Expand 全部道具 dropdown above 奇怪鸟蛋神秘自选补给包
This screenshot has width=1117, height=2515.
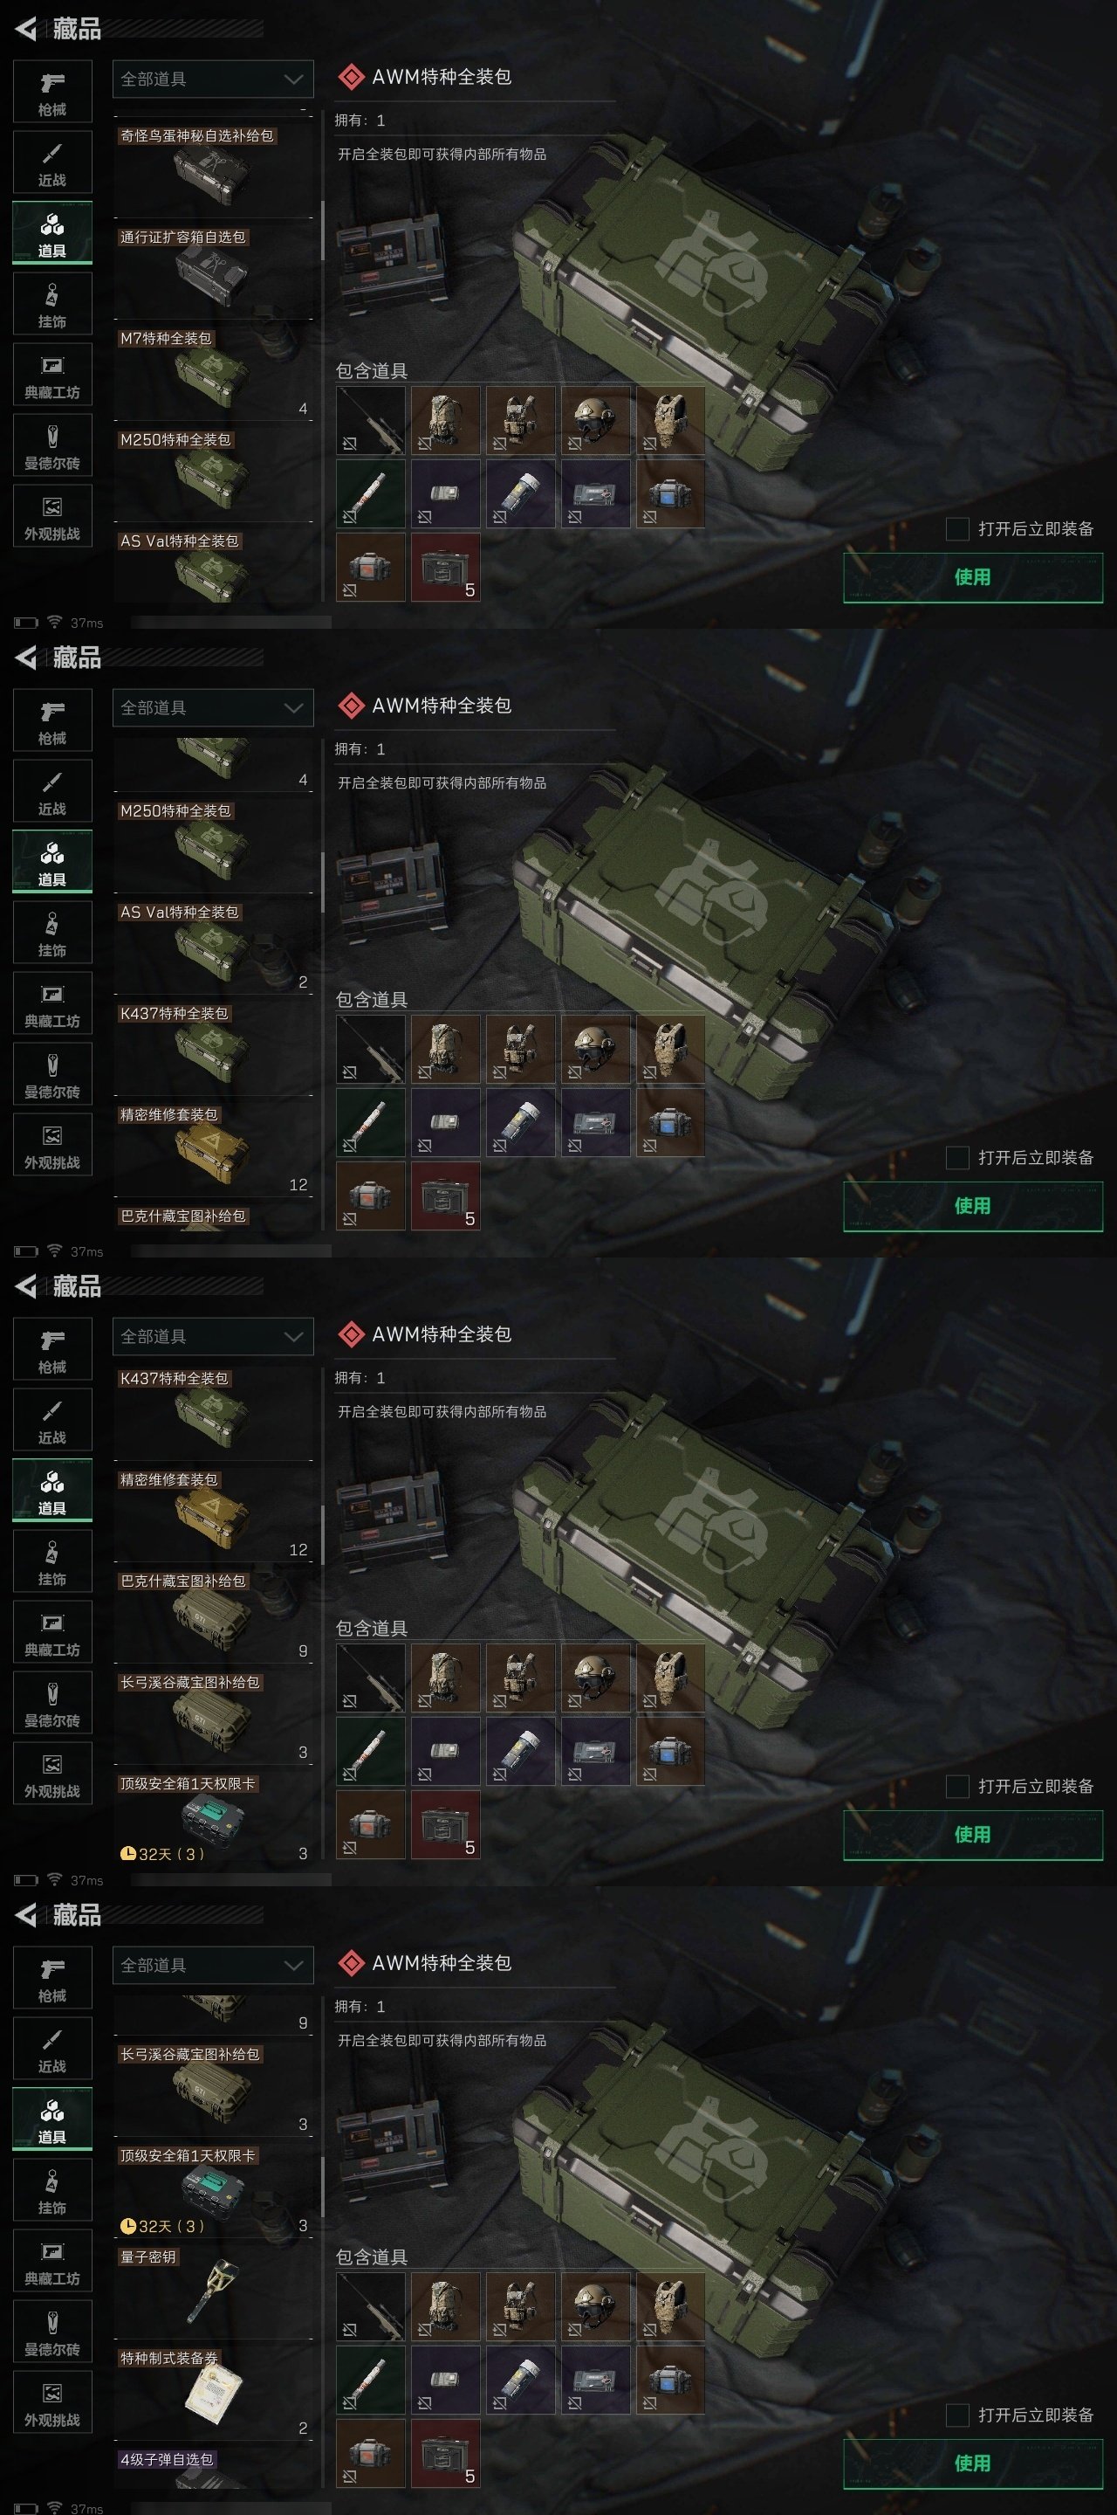point(213,79)
